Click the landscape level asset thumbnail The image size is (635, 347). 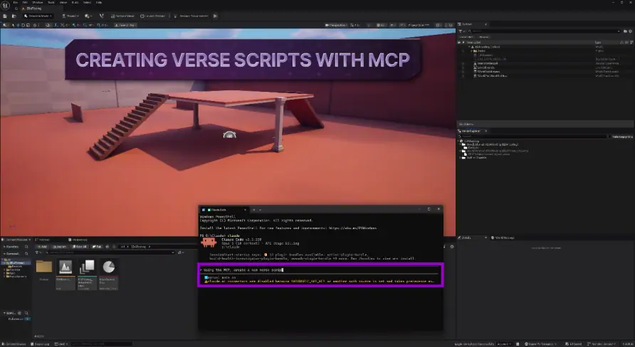coord(65,267)
